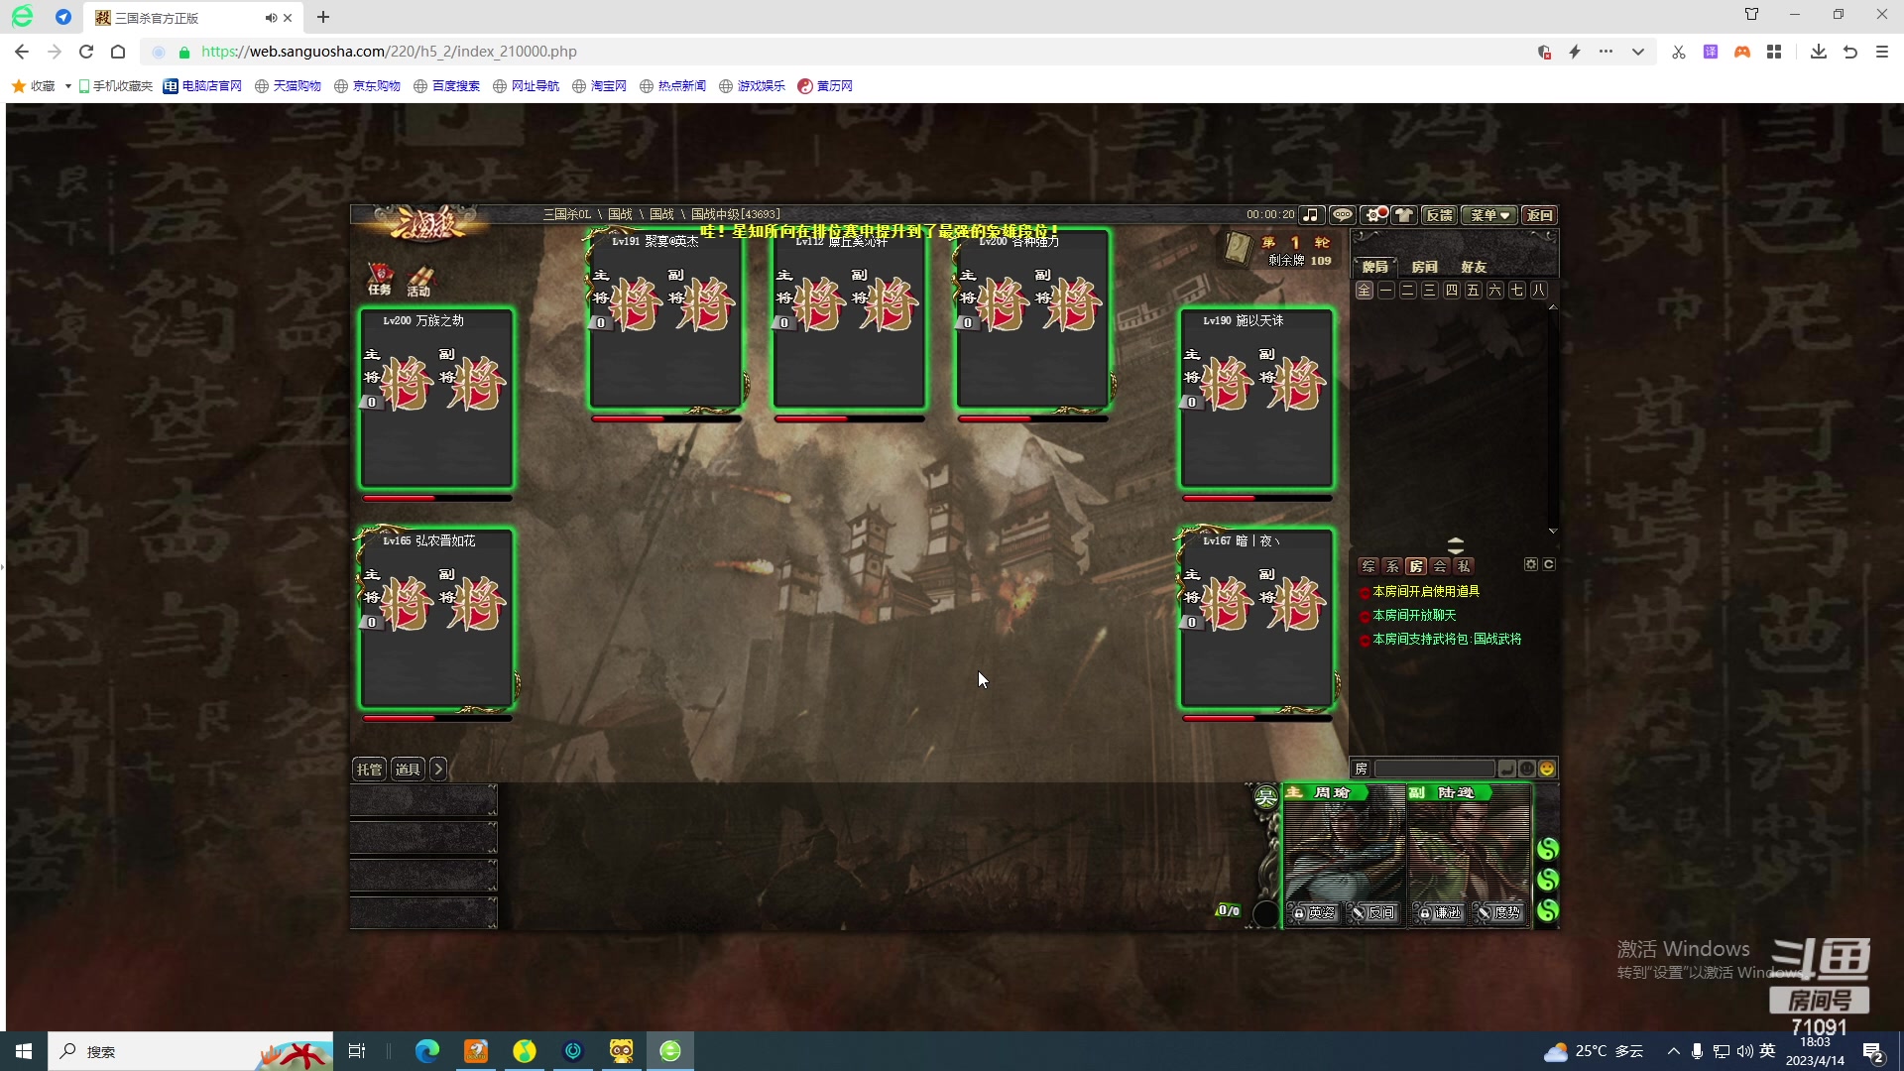This screenshot has width=1904, height=1071.
Task: Select player 聚宴@英杰 card
Action: (665, 319)
